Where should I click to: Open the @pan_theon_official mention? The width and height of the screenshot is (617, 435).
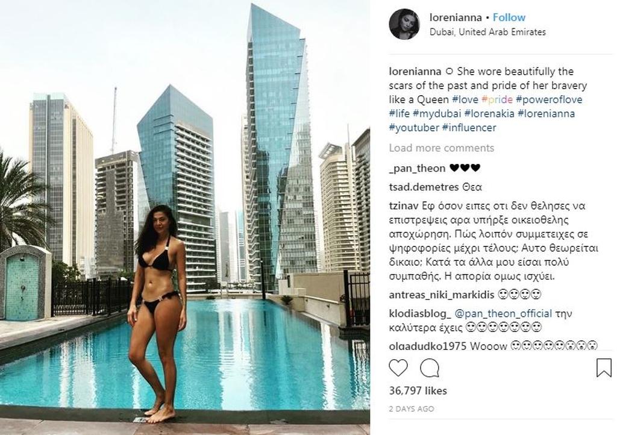tap(503, 313)
